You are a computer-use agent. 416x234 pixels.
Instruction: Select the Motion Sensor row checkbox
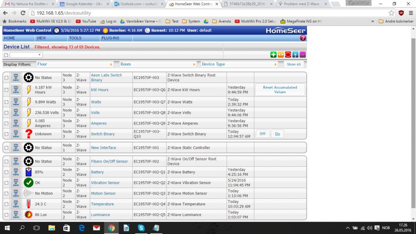point(6,194)
